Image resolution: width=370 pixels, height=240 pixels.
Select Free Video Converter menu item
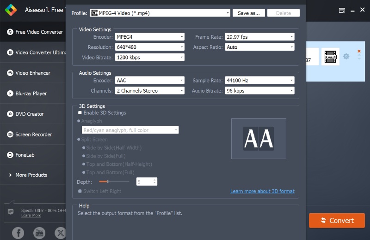(x=33, y=32)
